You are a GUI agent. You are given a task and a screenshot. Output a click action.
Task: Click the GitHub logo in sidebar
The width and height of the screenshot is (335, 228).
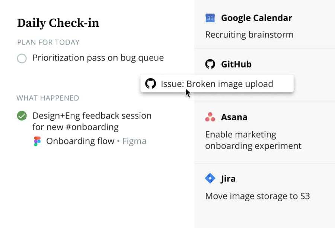[x=210, y=64]
